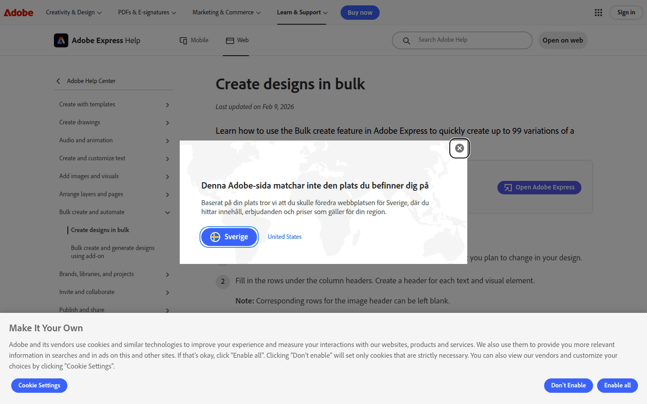Expand Marketing & Commerce menu

click(x=226, y=13)
